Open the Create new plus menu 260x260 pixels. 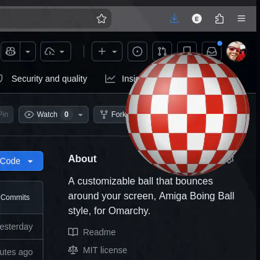(107, 51)
